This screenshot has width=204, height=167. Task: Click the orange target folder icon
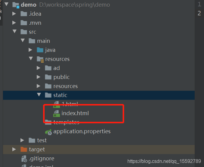click(x=24, y=149)
